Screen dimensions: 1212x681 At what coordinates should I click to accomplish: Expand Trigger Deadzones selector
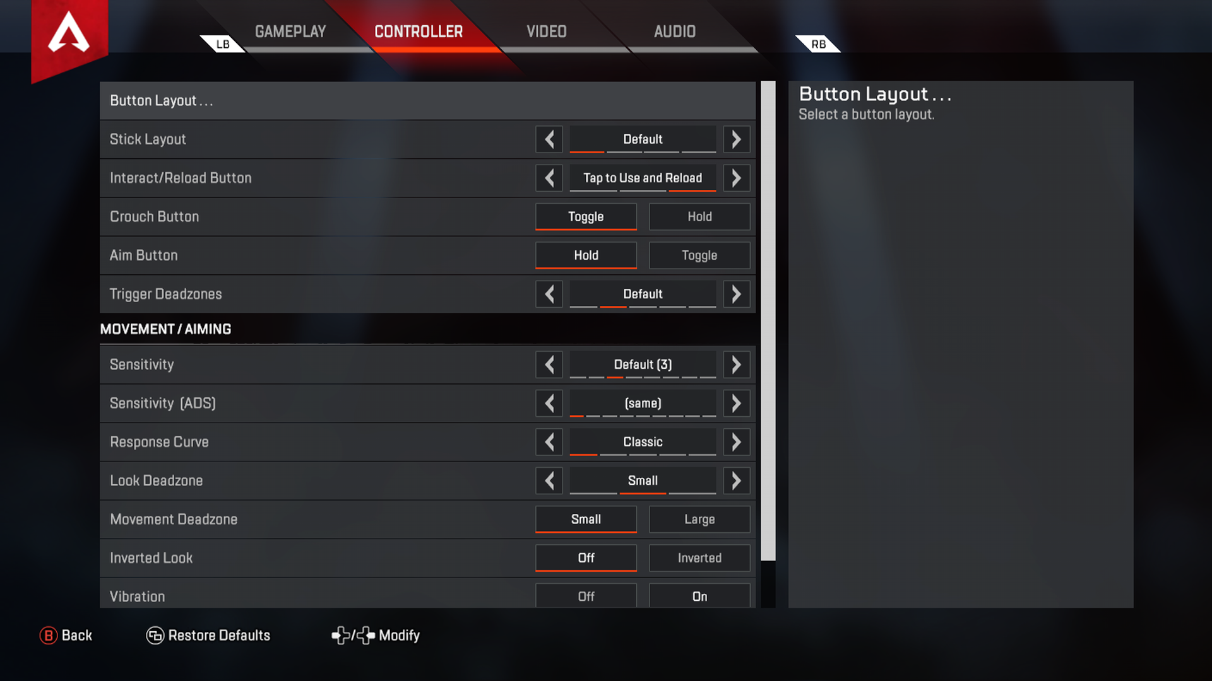(x=735, y=293)
